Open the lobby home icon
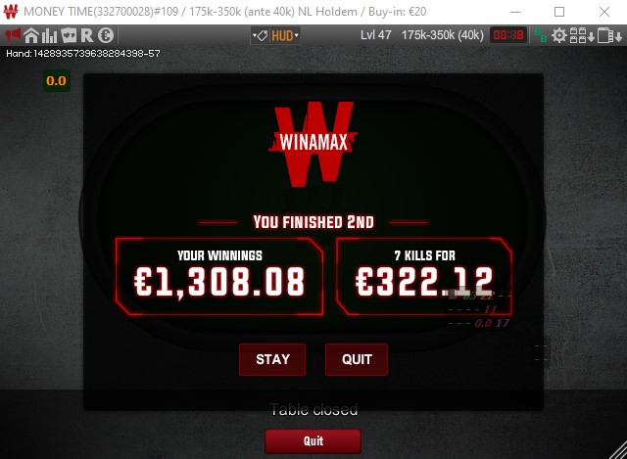This screenshot has height=459, width=627. [31, 35]
